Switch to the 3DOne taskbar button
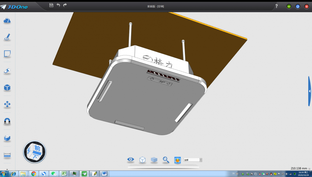The image size is (312, 177). (84, 174)
